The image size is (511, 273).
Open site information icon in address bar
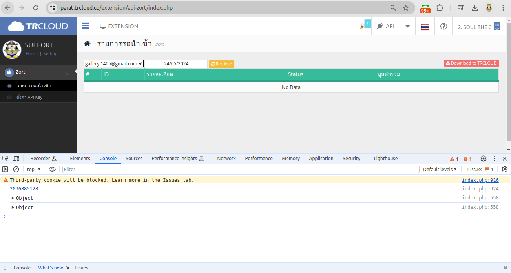pos(53,8)
